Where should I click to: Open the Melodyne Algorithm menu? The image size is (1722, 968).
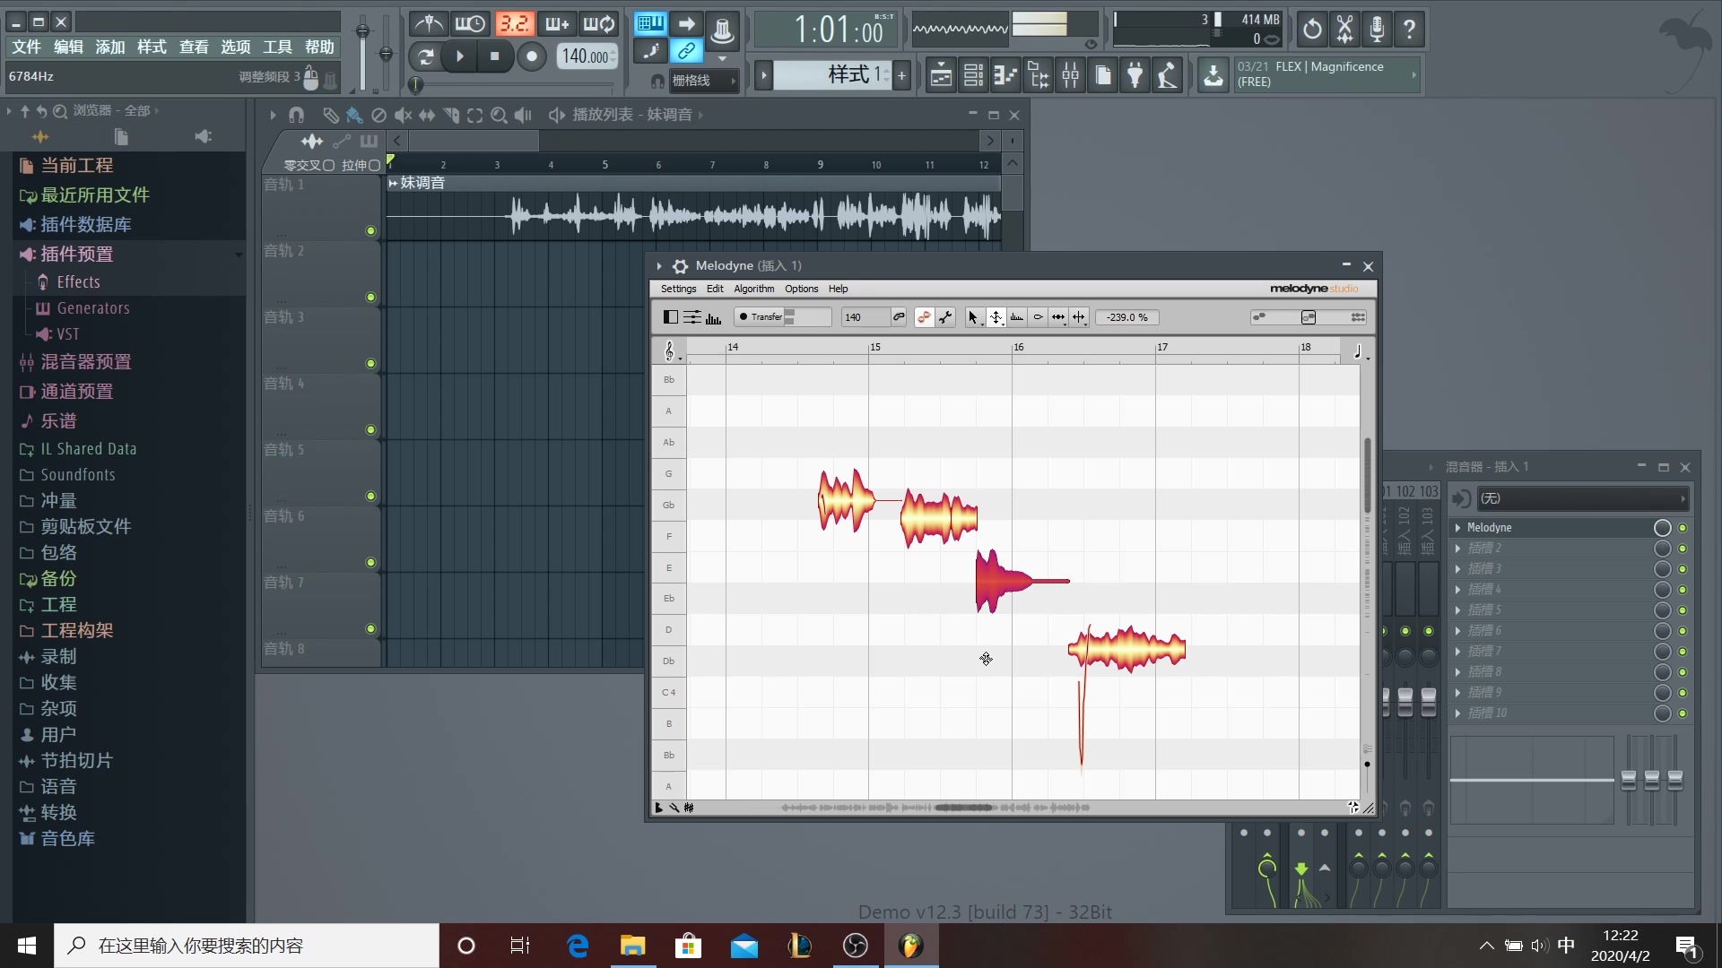click(753, 289)
